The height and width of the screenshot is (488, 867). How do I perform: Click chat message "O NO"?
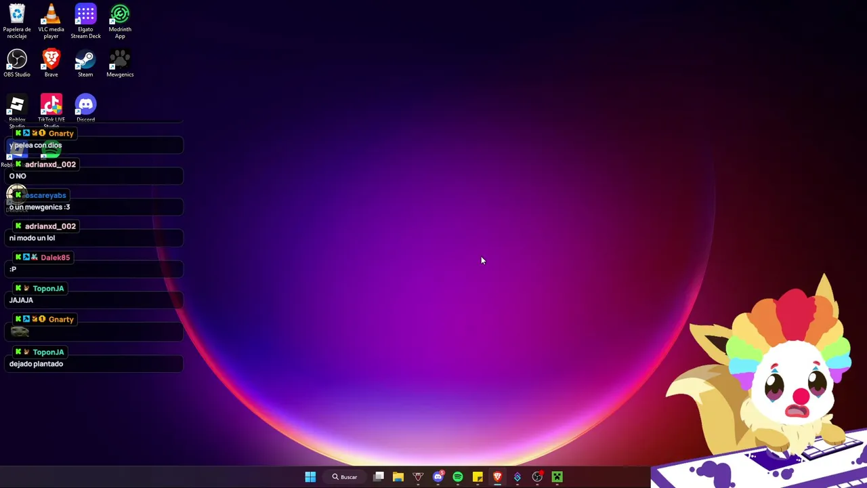pos(18,176)
